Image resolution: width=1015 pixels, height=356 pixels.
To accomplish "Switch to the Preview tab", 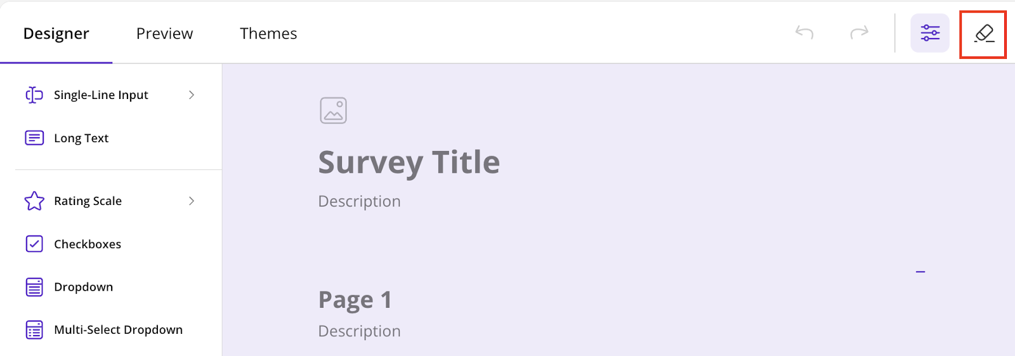I will [x=164, y=34].
